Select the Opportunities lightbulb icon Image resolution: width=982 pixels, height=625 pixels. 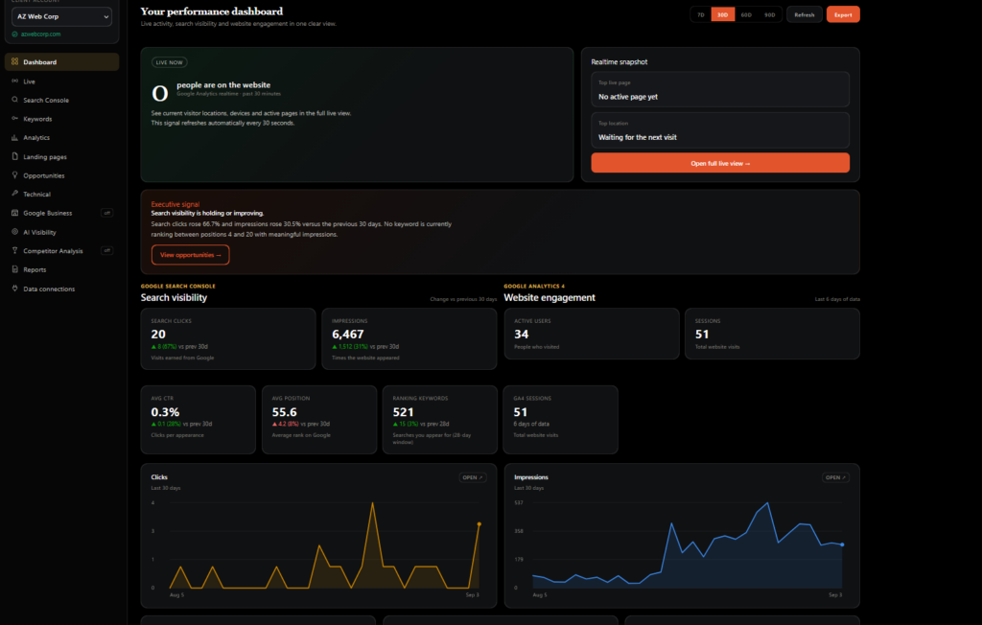tap(15, 175)
